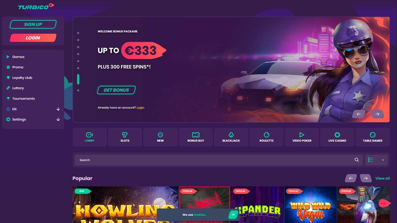The image size is (397, 223).
Task: Select the last banner slide dot
Action: tap(78, 91)
